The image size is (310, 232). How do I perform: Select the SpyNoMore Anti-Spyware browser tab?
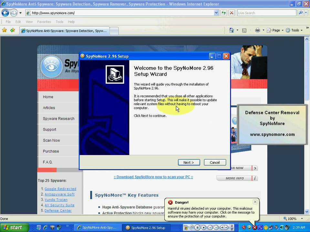pyautogui.click(x=64, y=31)
